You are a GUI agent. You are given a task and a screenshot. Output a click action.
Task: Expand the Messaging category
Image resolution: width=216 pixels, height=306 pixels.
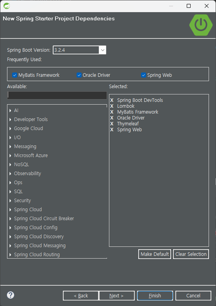pos(10,147)
